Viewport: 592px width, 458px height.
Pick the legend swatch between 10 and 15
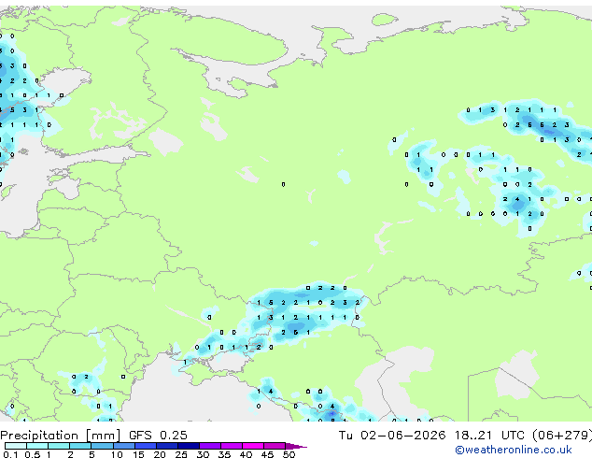click(x=124, y=446)
